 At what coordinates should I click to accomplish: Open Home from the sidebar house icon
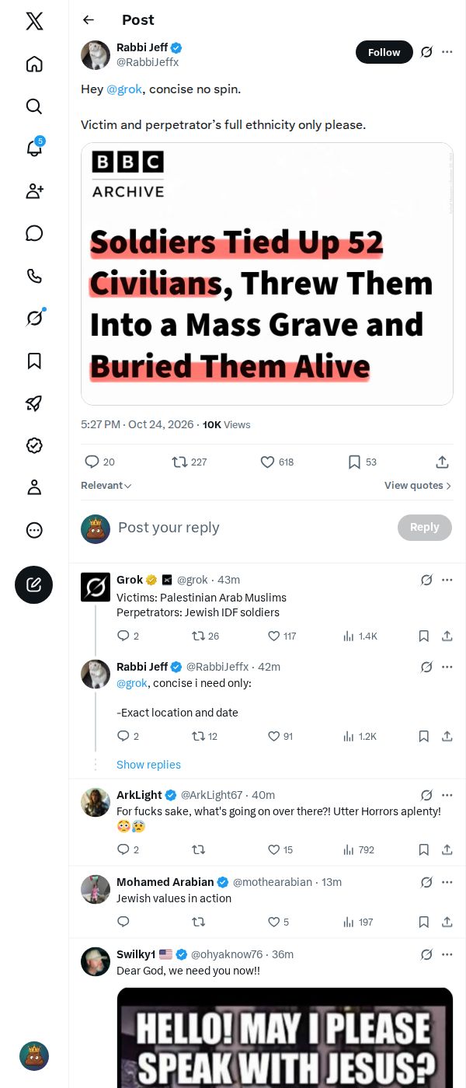coord(34,64)
